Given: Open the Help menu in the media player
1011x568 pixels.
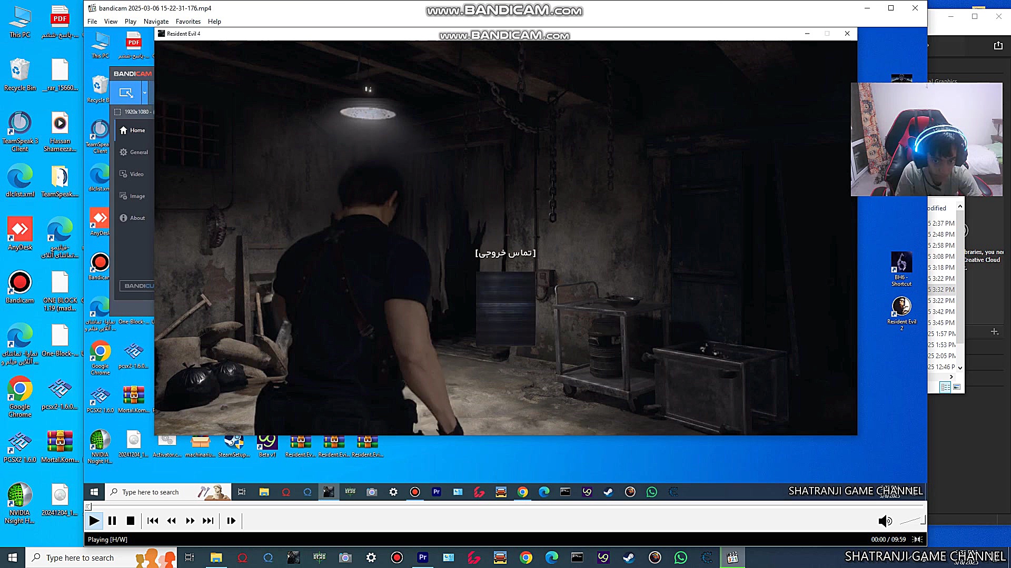Looking at the screenshot, I should pos(214,22).
